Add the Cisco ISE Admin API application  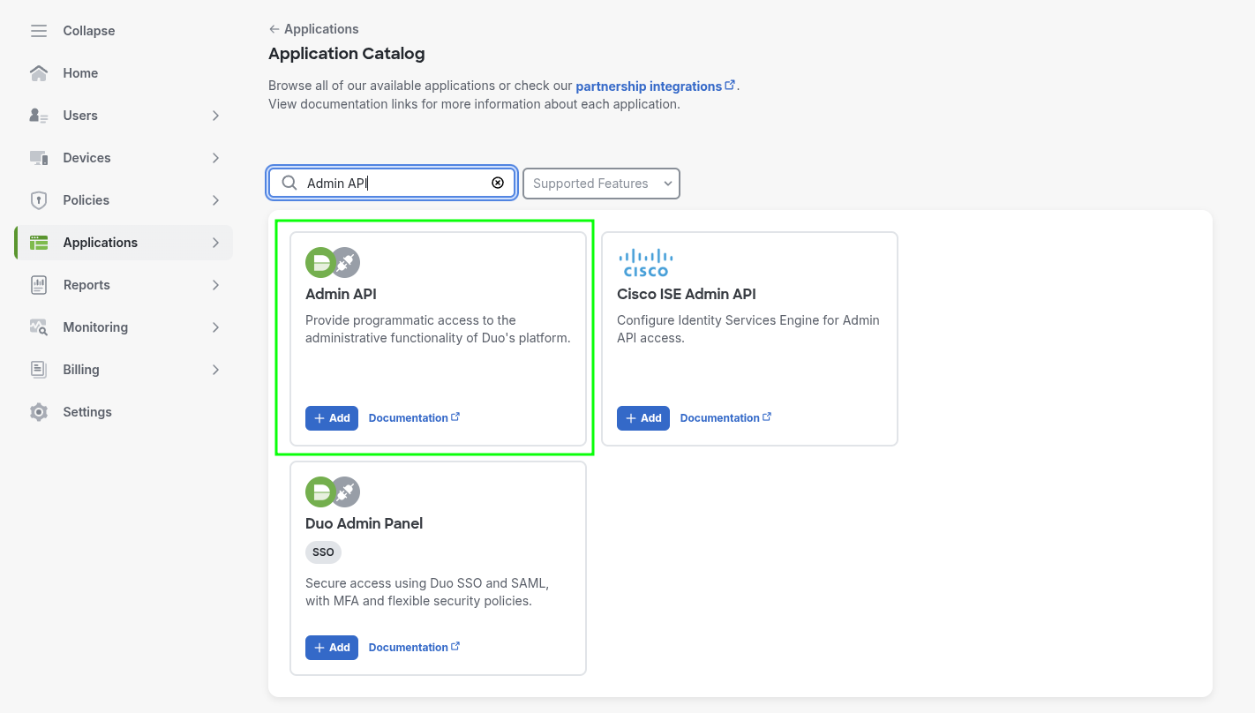(x=643, y=418)
